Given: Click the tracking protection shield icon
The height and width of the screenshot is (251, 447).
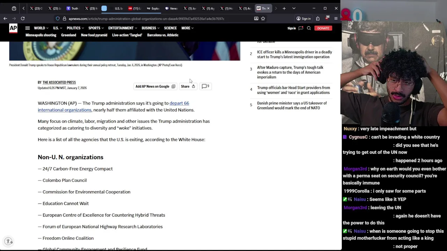Looking at the screenshot, I should (x=58, y=18).
